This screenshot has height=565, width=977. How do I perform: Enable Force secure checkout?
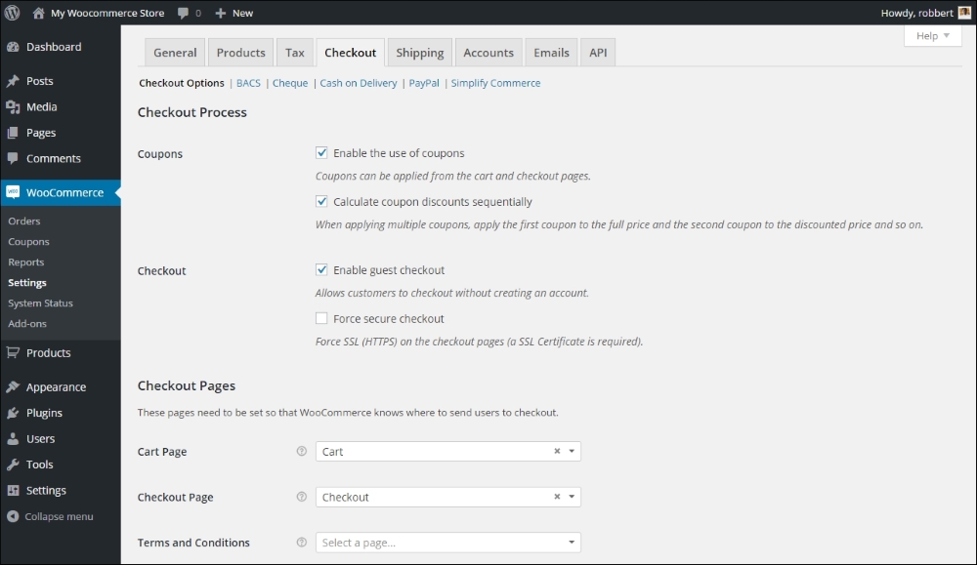(x=321, y=318)
